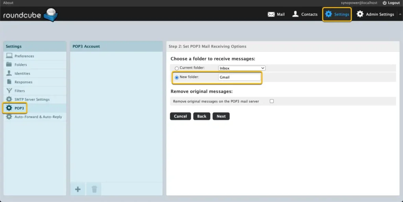Click the Next button
Screen dimensions: 403x202
tap(221, 116)
